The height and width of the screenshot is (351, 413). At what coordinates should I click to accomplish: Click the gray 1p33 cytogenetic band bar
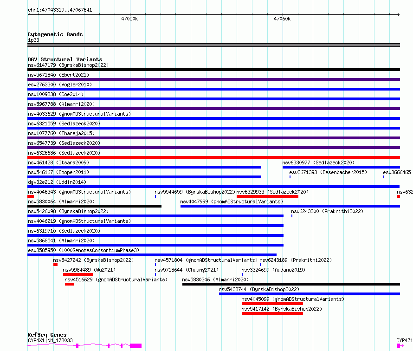pyautogui.click(x=213, y=45)
